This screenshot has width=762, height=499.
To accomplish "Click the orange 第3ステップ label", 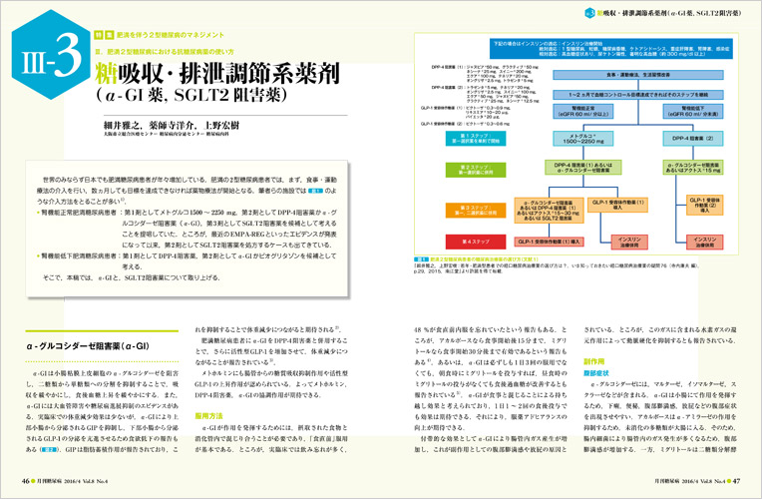I will tap(476, 211).
